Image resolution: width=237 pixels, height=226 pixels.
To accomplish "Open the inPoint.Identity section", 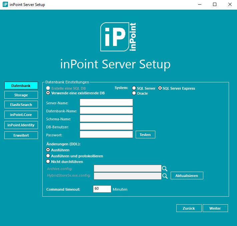I will pos(21,125).
